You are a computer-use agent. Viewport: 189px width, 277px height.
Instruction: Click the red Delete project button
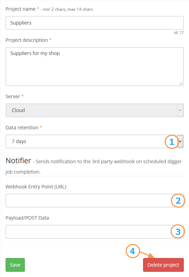click(x=163, y=265)
